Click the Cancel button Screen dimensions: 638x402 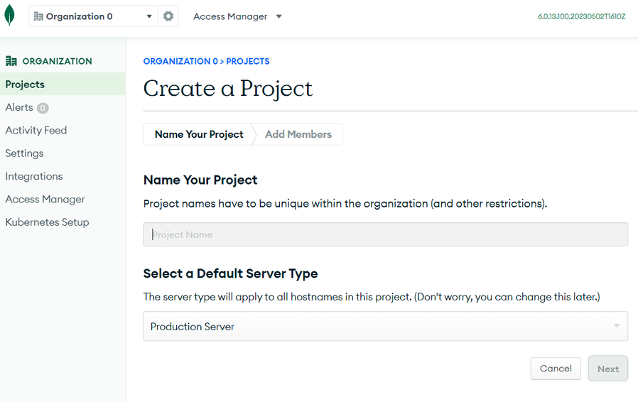pos(556,368)
